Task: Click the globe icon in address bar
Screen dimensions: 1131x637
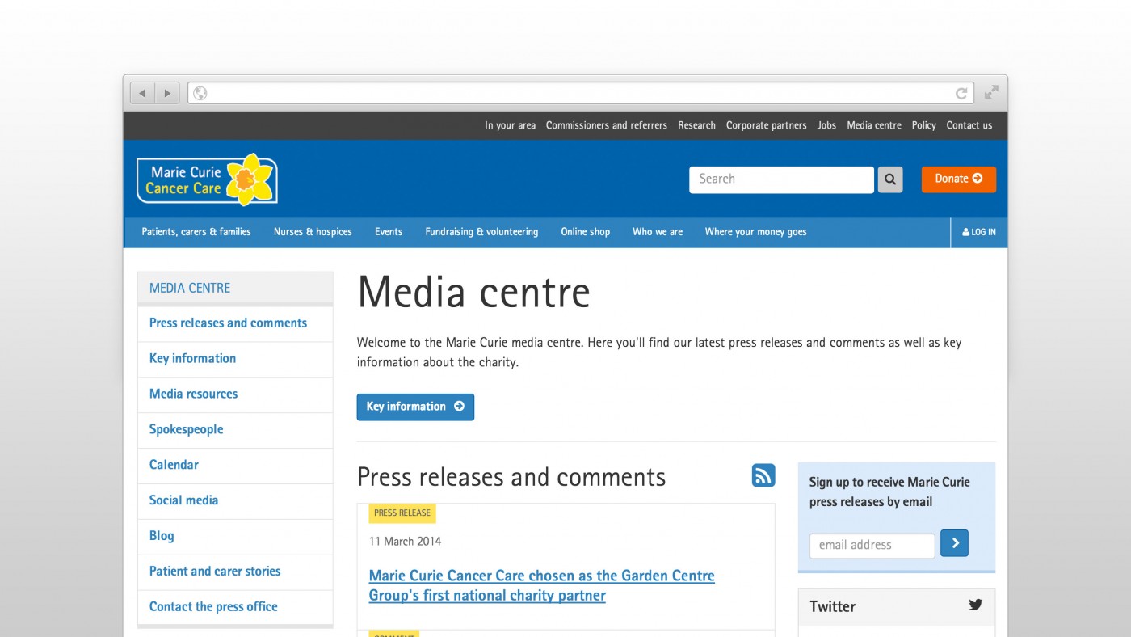Action: click(200, 93)
